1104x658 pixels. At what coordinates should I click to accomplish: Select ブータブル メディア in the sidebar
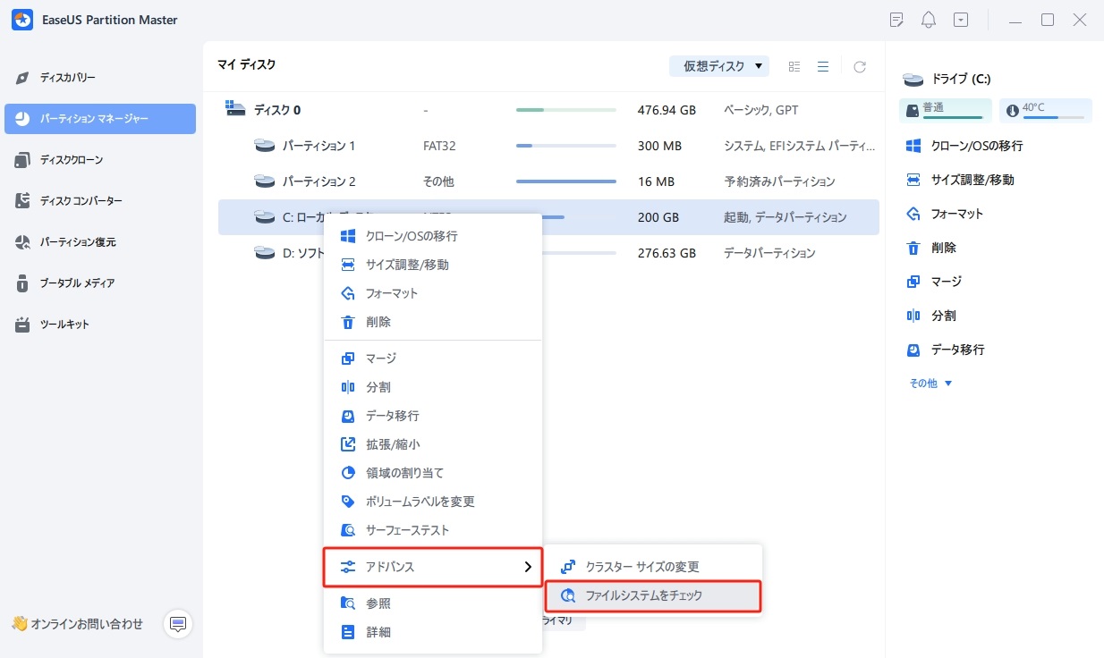(x=100, y=283)
